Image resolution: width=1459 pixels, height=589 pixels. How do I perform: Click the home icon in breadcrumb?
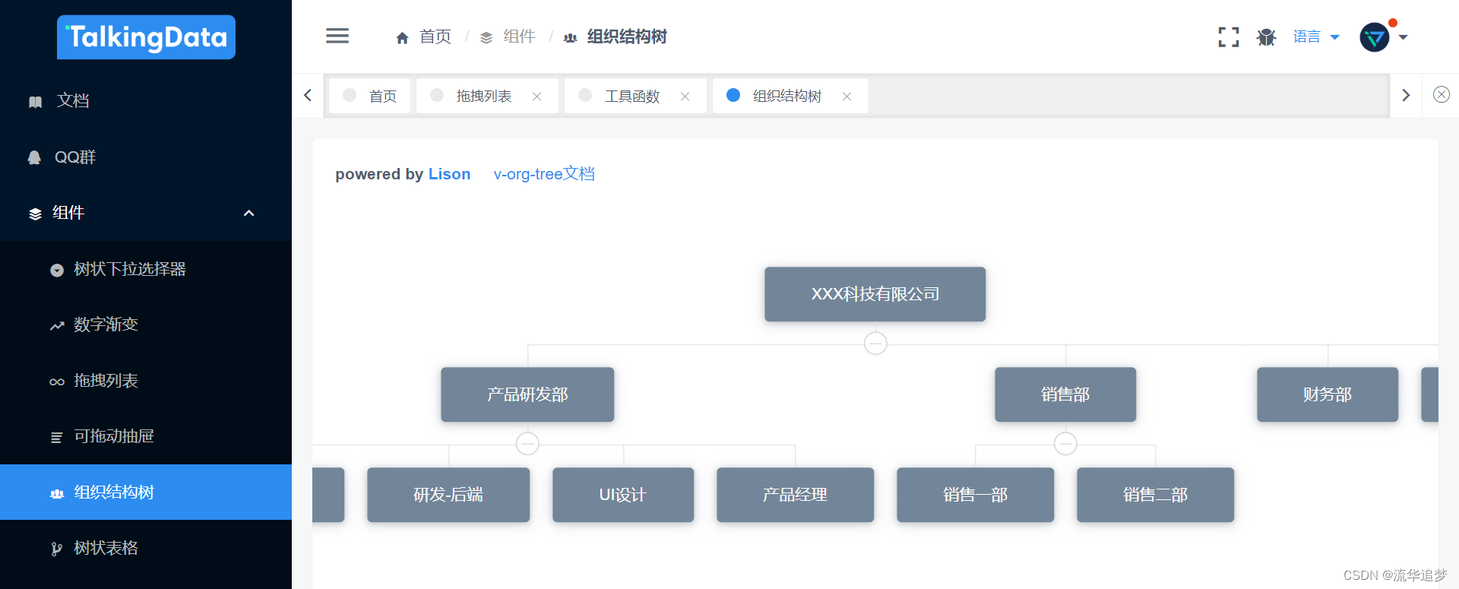click(402, 37)
